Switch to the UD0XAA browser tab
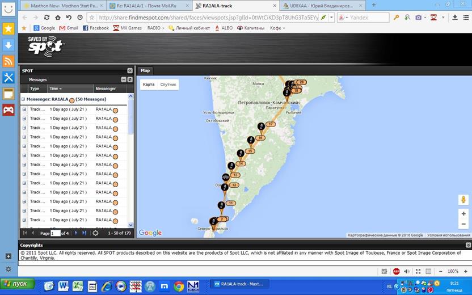 point(322,5)
